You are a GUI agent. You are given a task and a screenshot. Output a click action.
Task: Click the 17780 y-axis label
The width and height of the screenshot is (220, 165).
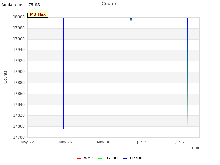pyautogui.click(x=19, y=137)
